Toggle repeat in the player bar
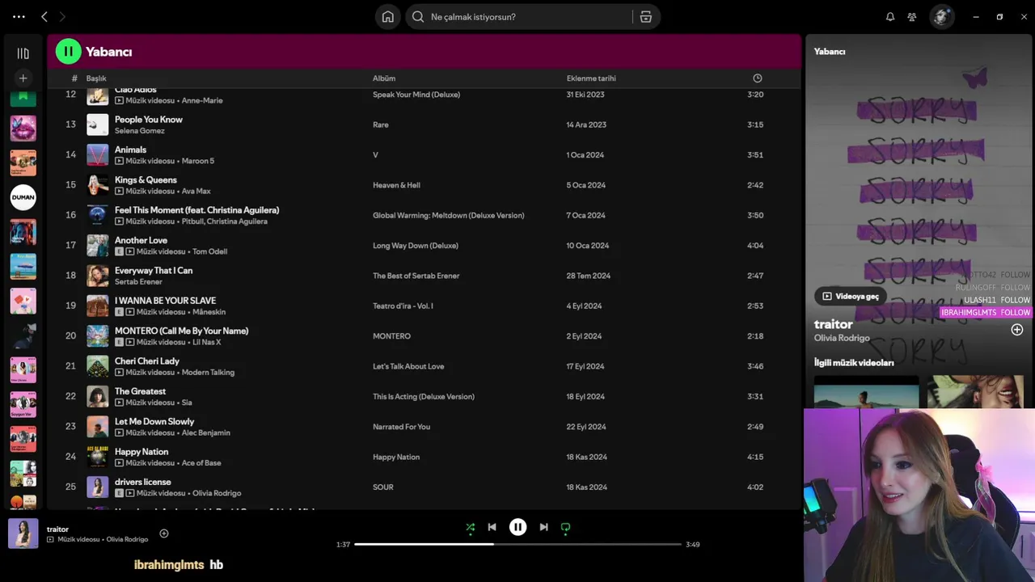The height and width of the screenshot is (582, 1035). tap(565, 527)
